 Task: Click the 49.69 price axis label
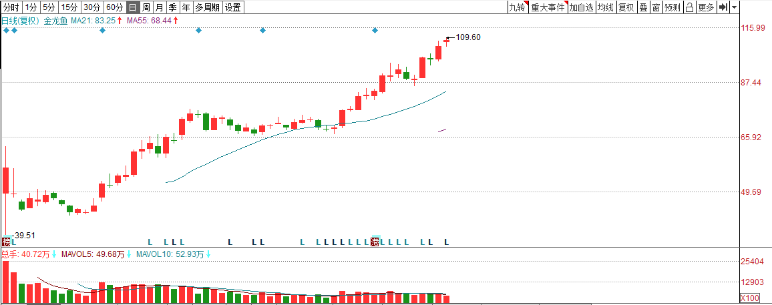coord(751,192)
